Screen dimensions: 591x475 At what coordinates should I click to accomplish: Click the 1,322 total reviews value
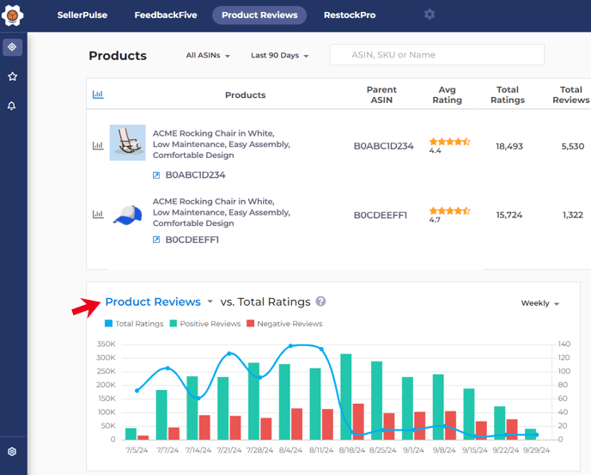click(x=573, y=215)
